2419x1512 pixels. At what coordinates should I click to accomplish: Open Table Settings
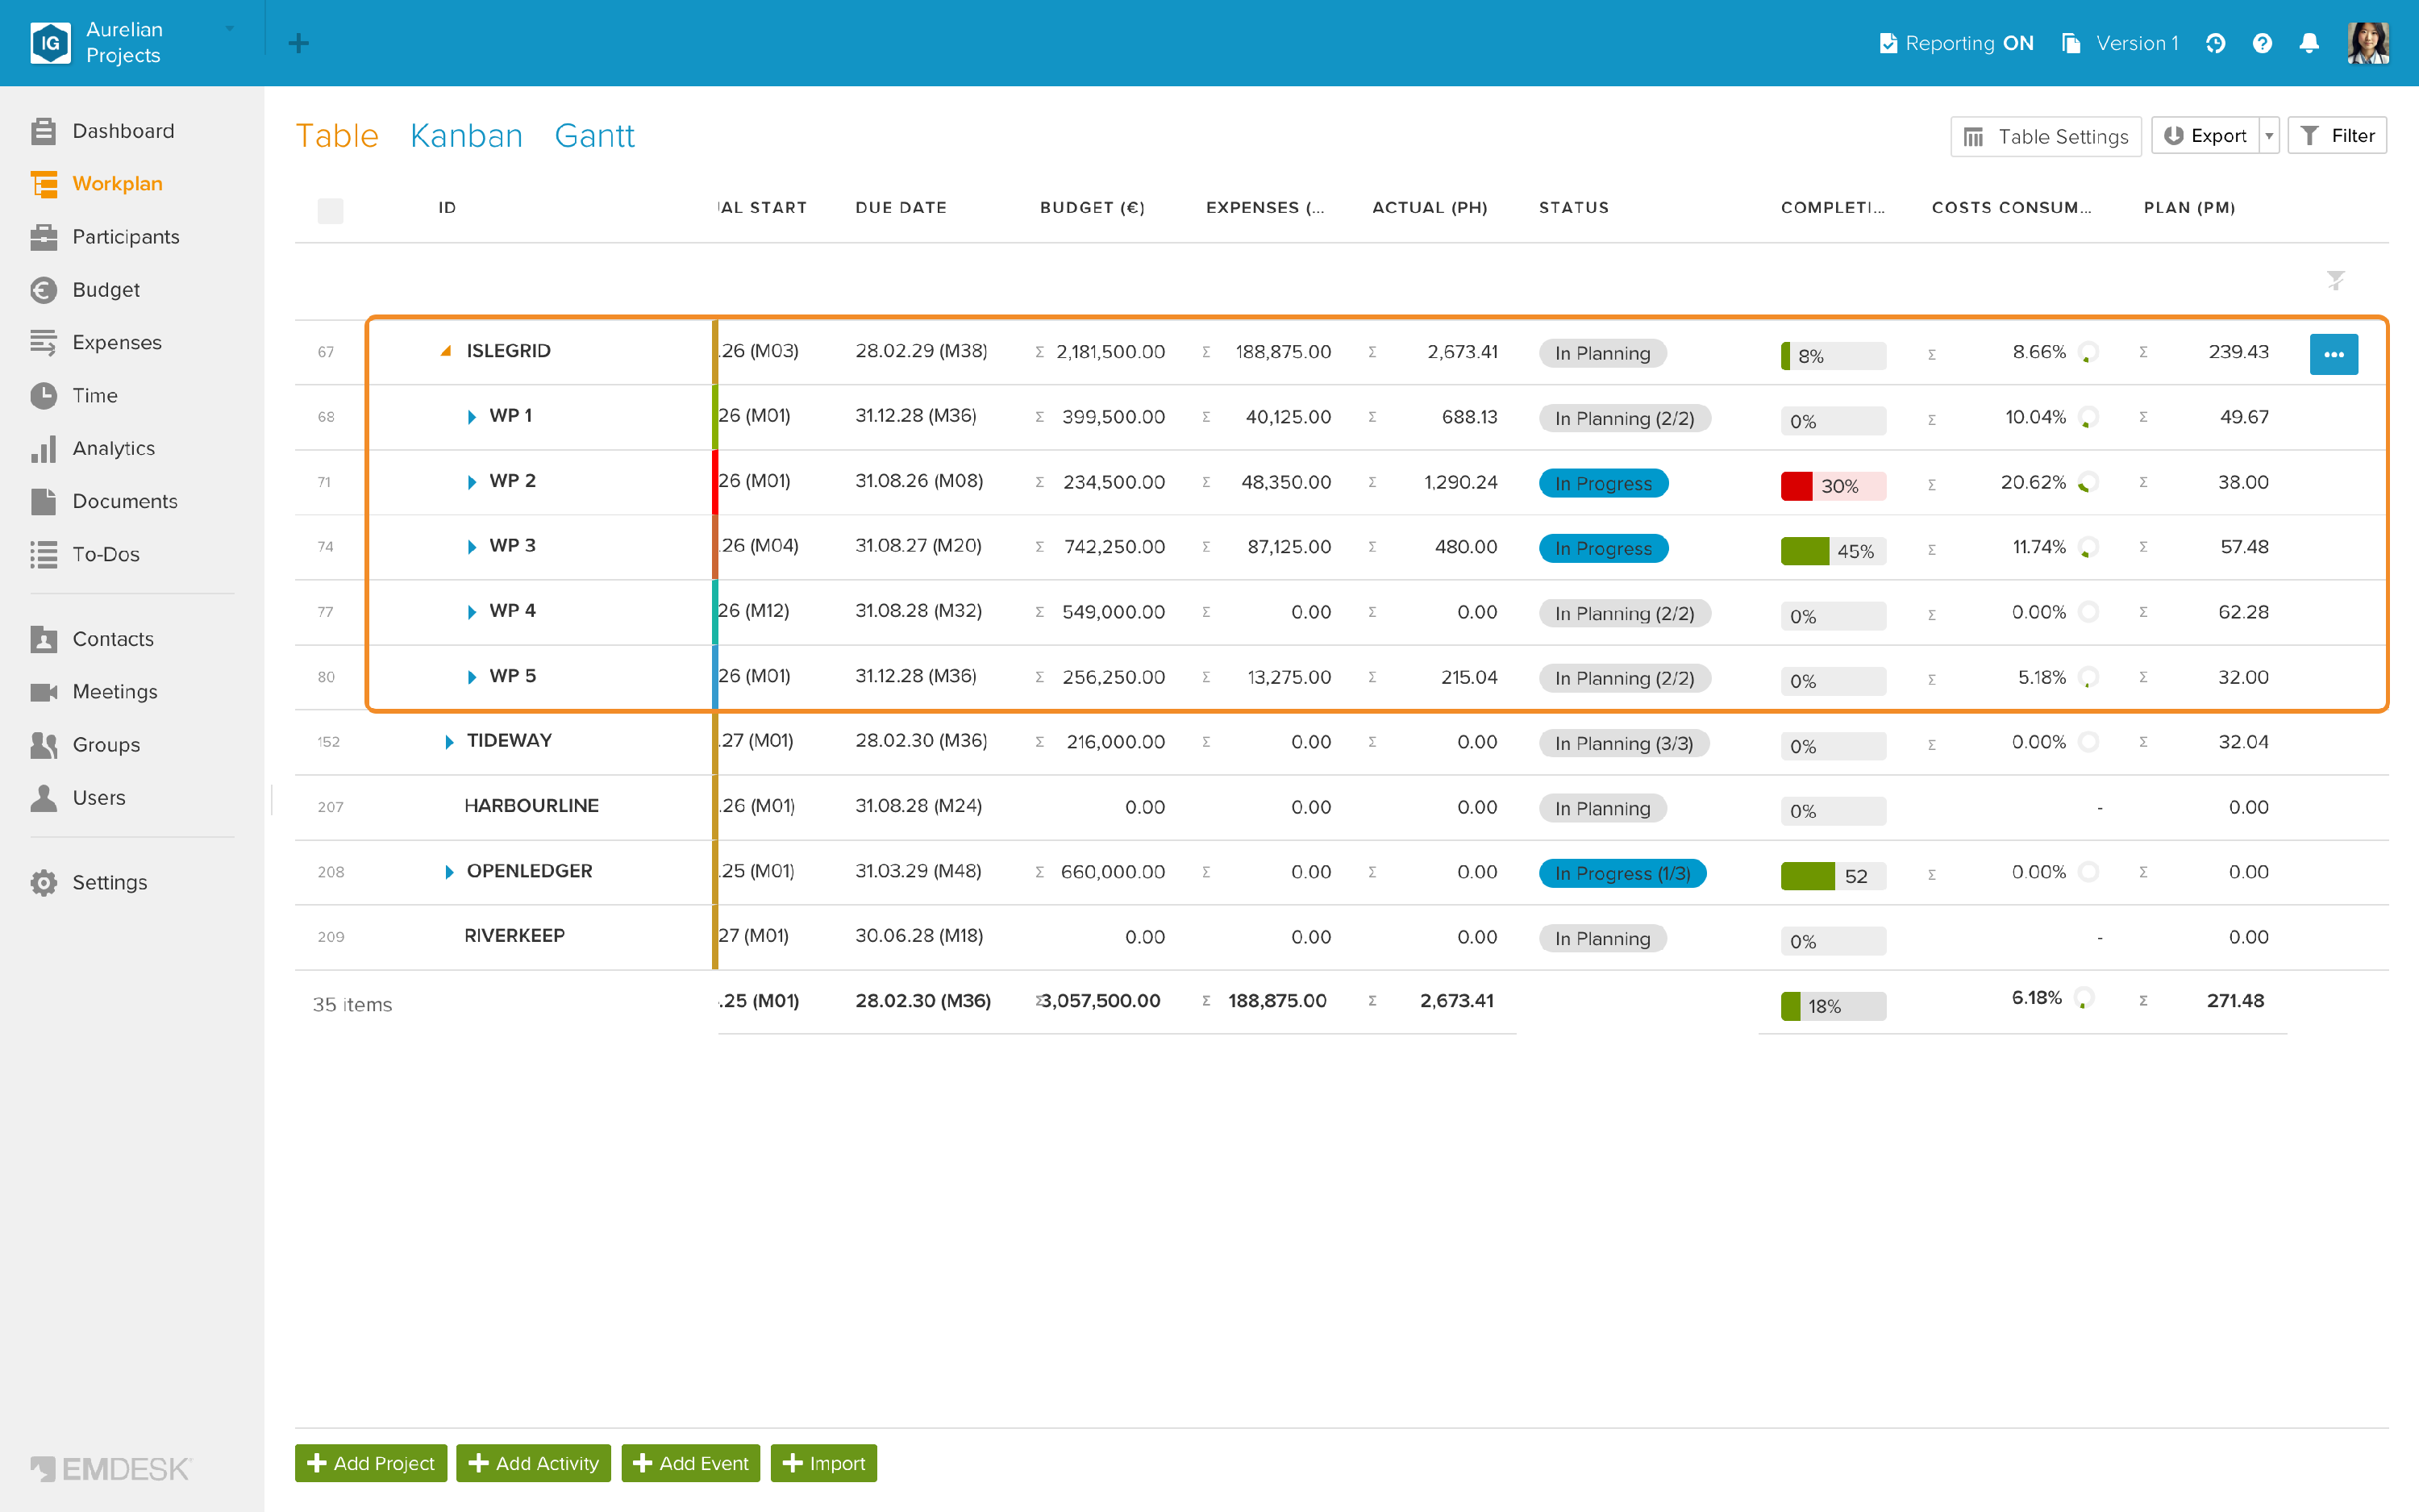pyautogui.click(x=2045, y=136)
